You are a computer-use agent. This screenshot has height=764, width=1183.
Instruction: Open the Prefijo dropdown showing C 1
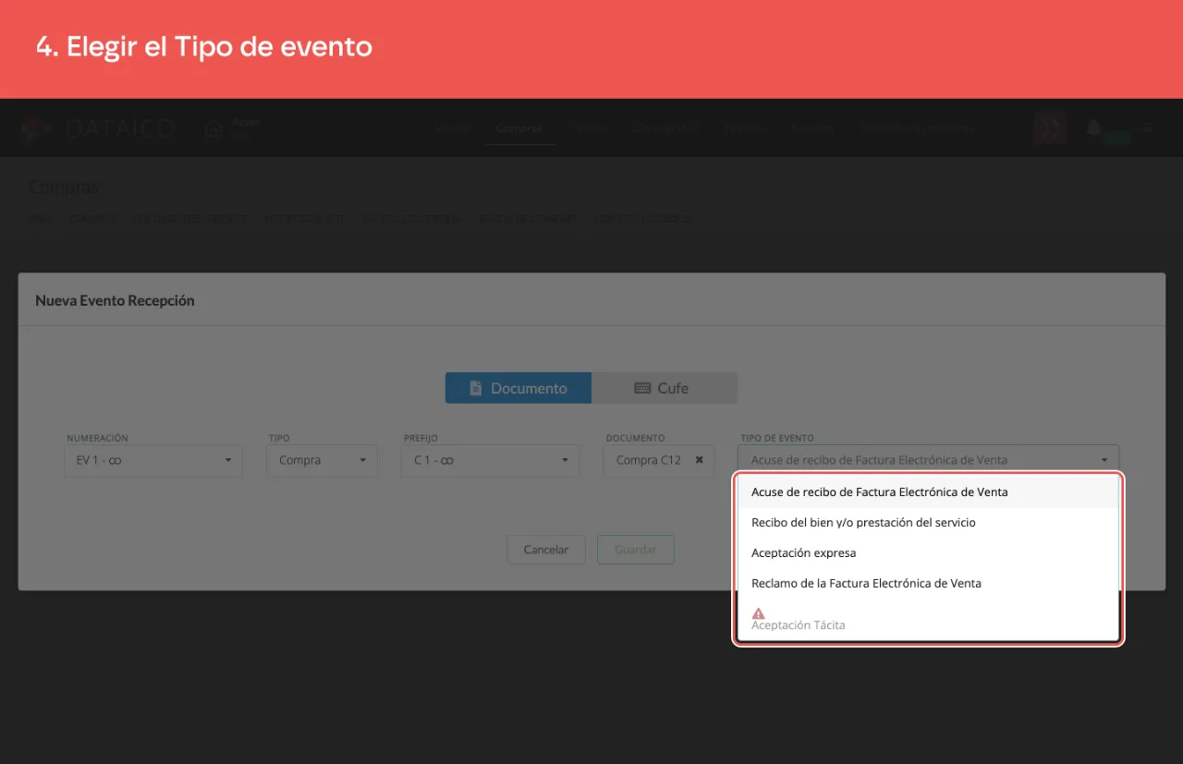(x=490, y=460)
